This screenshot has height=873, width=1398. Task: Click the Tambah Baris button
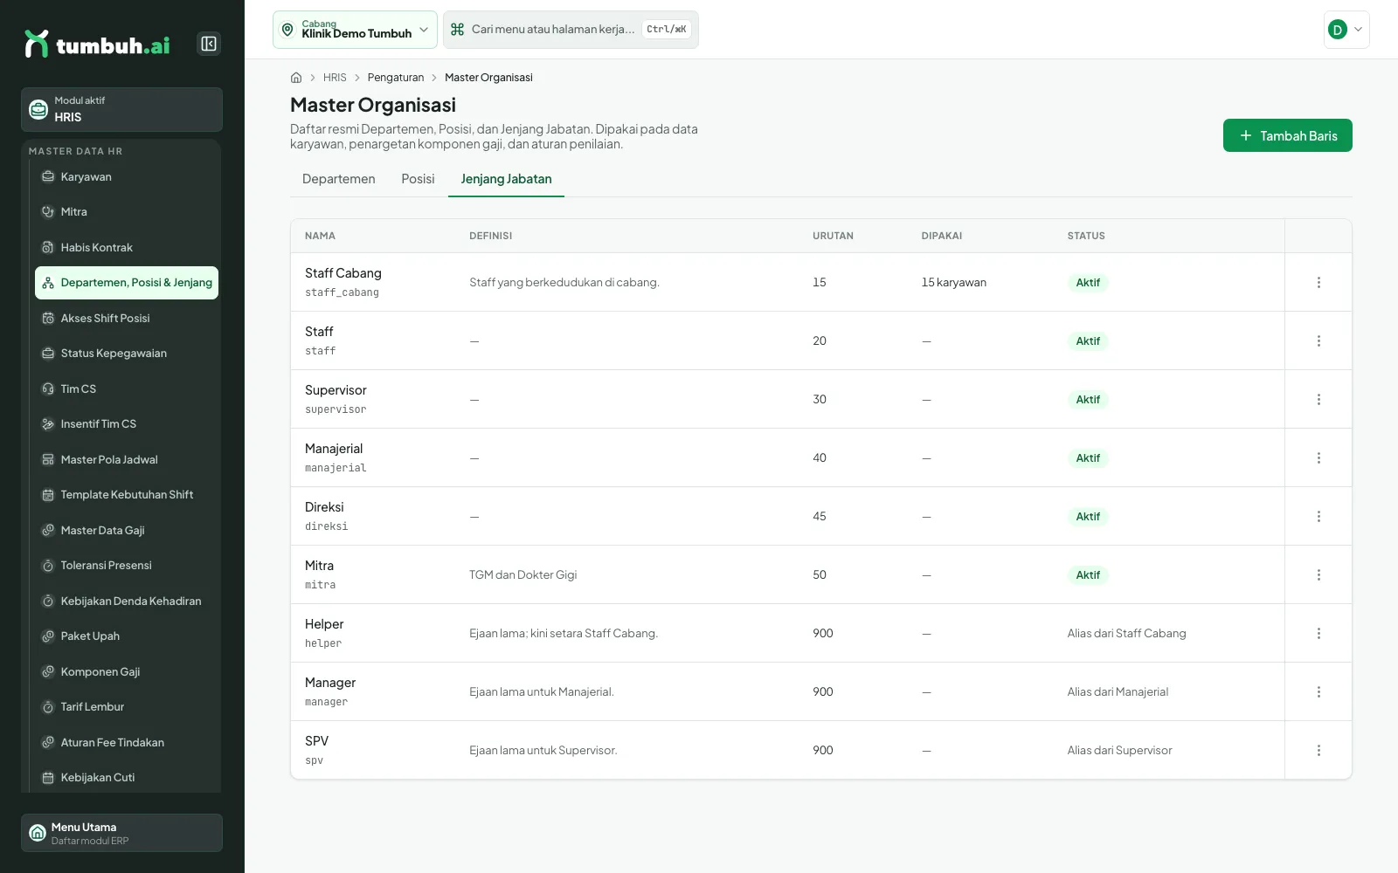[1287, 135]
